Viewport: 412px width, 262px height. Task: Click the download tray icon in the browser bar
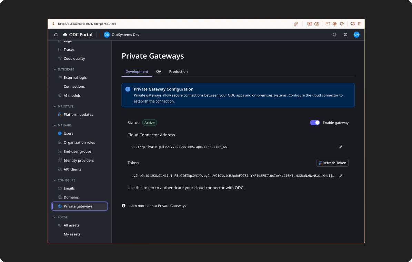point(310,24)
